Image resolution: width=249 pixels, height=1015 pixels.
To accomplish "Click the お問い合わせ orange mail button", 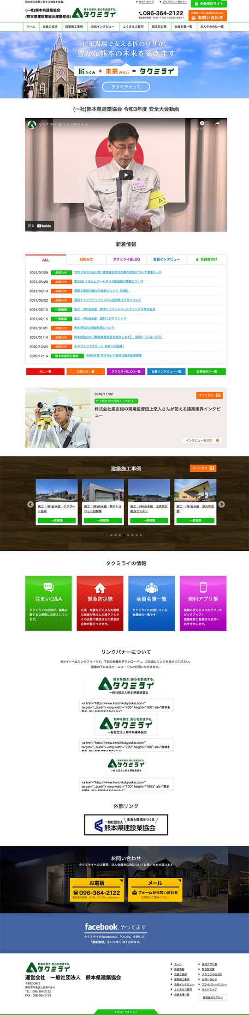I will pyautogui.click(x=207, y=16).
